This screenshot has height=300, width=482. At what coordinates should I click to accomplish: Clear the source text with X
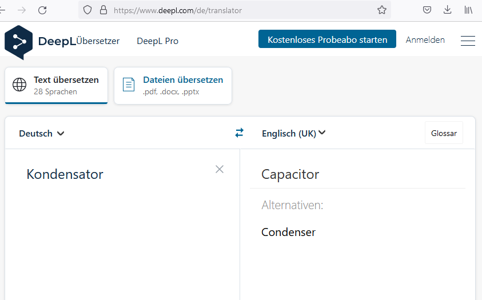coord(220,169)
